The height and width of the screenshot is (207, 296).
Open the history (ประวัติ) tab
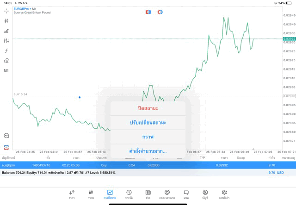[129, 194]
